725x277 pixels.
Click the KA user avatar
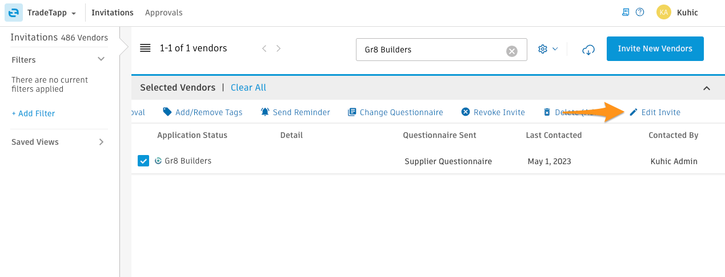(663, 12)
